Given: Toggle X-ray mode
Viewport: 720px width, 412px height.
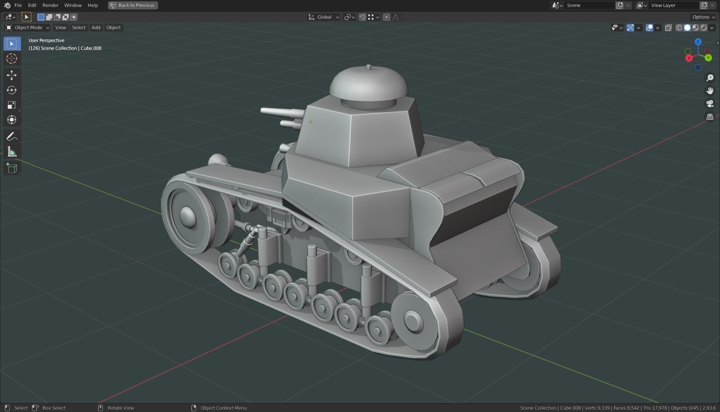Looking at the screenshot, I should 668,27.
